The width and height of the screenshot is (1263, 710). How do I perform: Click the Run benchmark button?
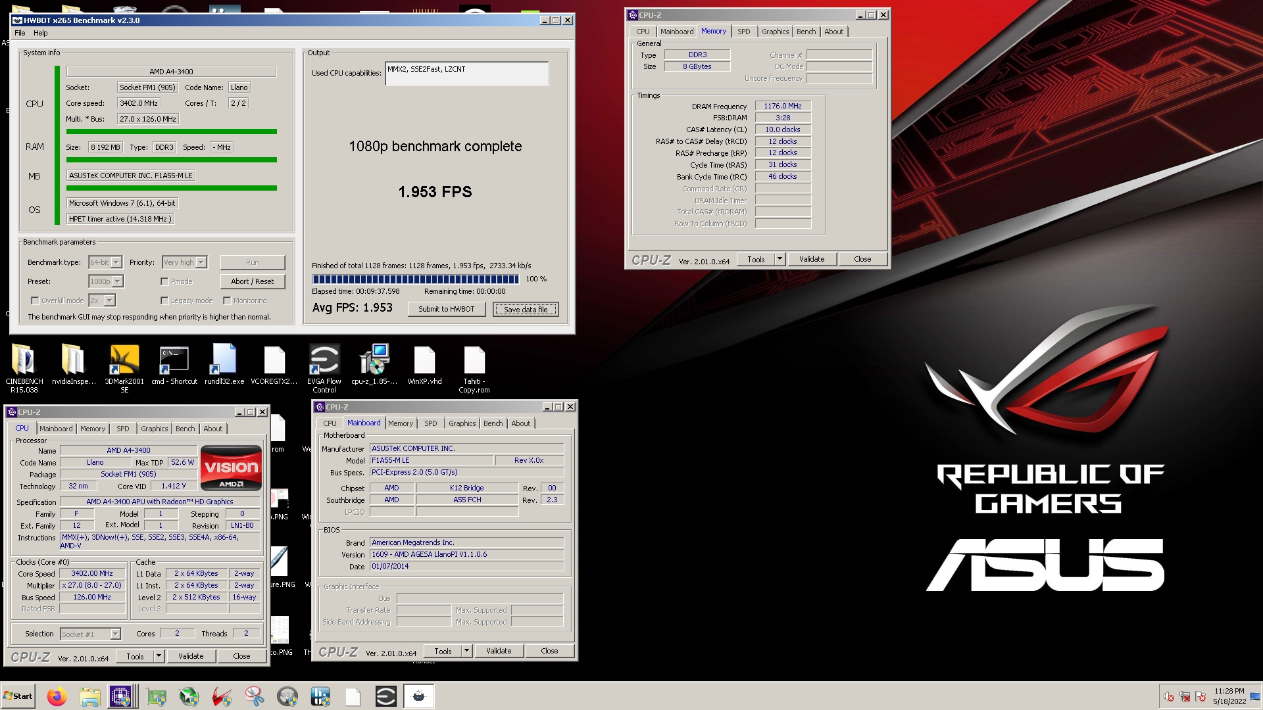click(253, 262)
